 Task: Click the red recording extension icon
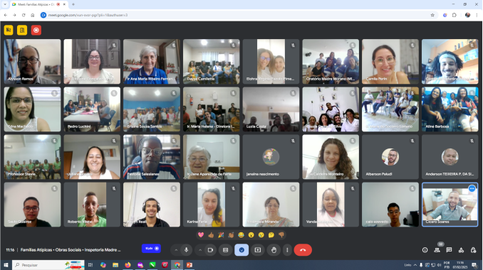[x=36, y=30]
